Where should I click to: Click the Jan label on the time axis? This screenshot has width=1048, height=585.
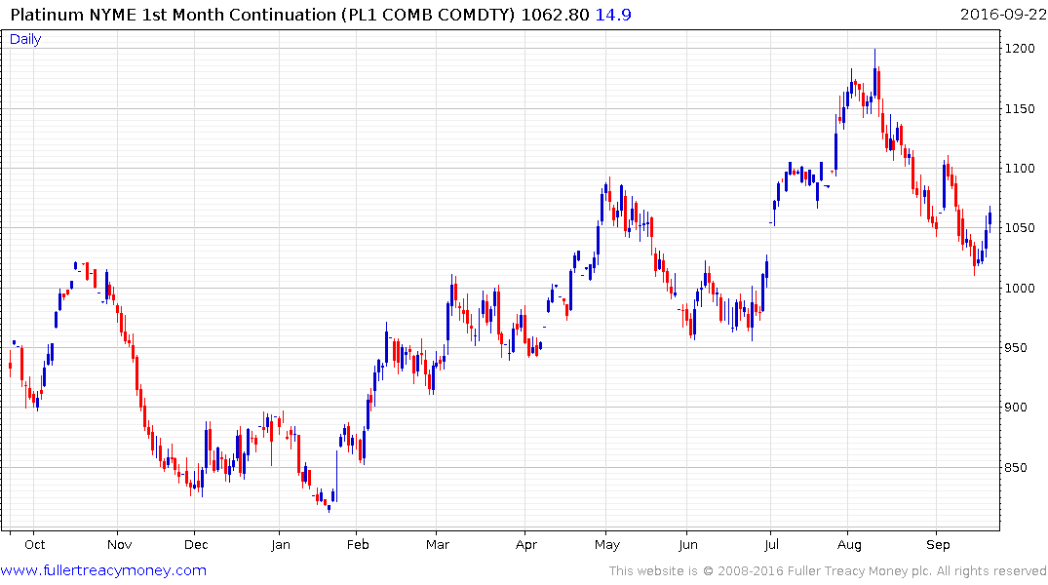[281, 545]
